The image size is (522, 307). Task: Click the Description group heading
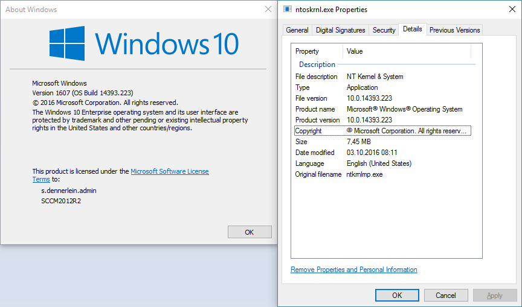(317, 65)
